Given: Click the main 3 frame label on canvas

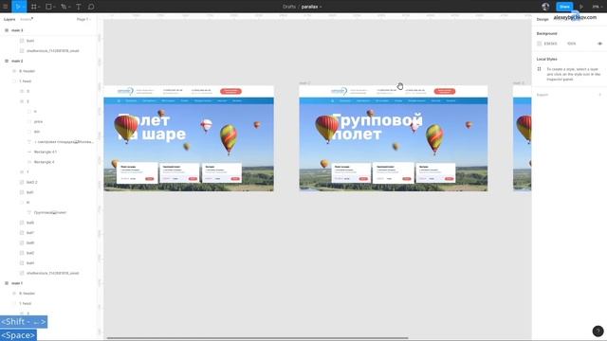Looking at the screenshot, I should pyautogui.click(x=519, y=83).
